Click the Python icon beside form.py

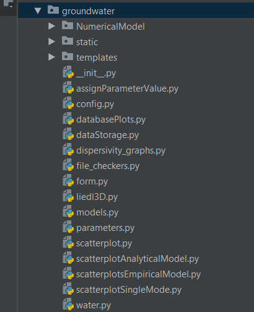[x=68, y=180]
